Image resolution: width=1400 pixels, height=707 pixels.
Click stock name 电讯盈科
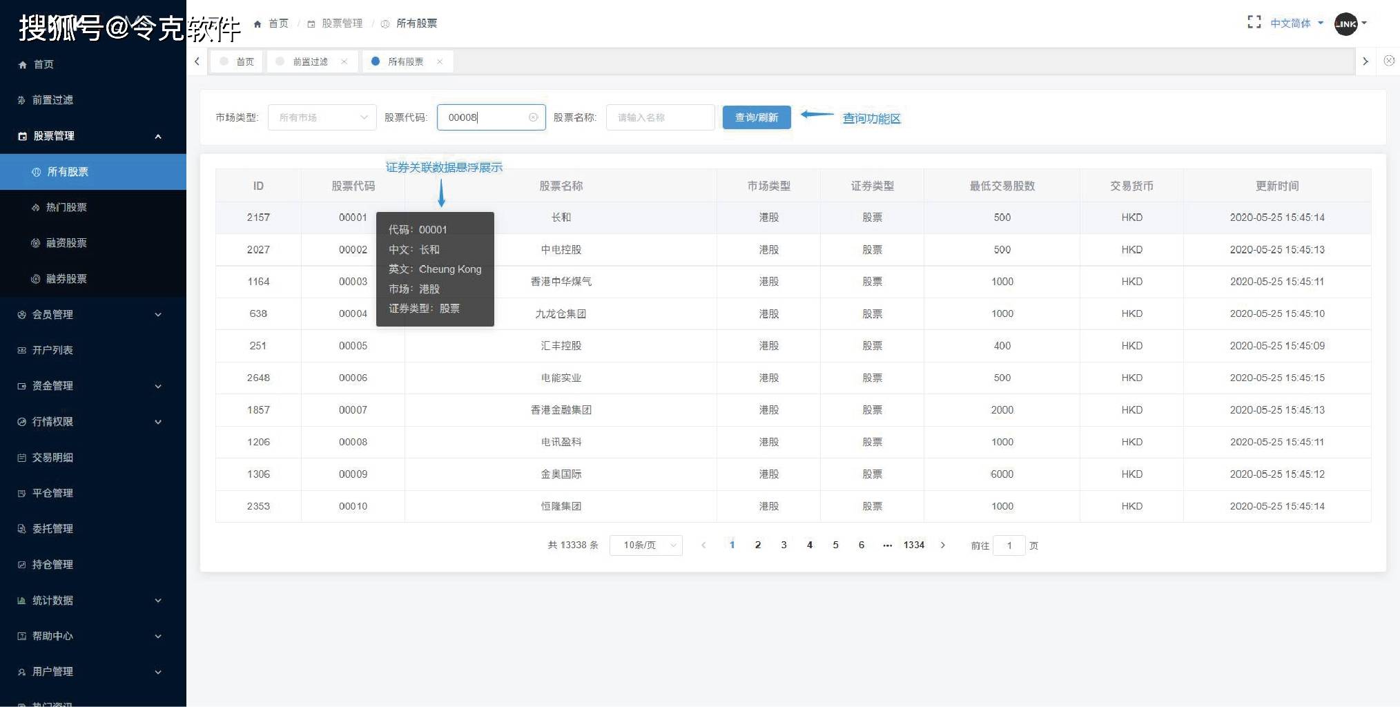(x=561, y=442)
